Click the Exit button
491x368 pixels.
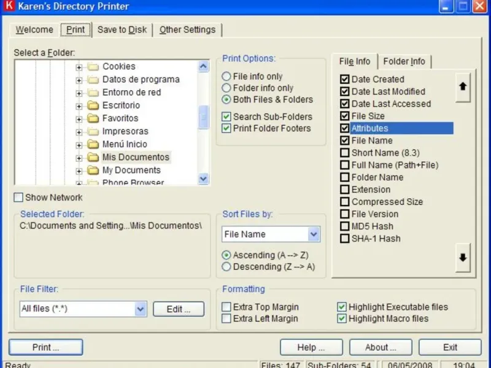tap(450, 347)
